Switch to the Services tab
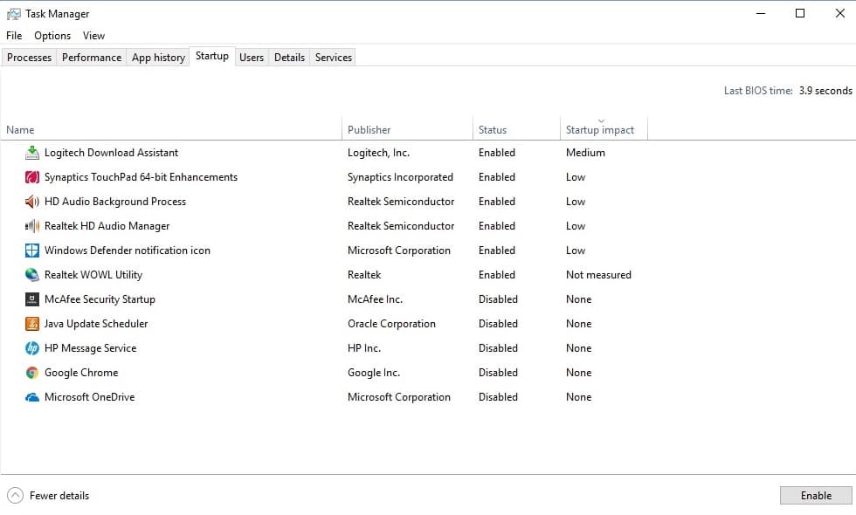The image size is (856, 515). [334, 58]
